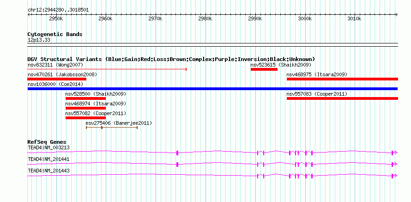Screen dimensions: 411x202
Task: Select the nsv528500 red bar
Action: click(x=85, y=98)
